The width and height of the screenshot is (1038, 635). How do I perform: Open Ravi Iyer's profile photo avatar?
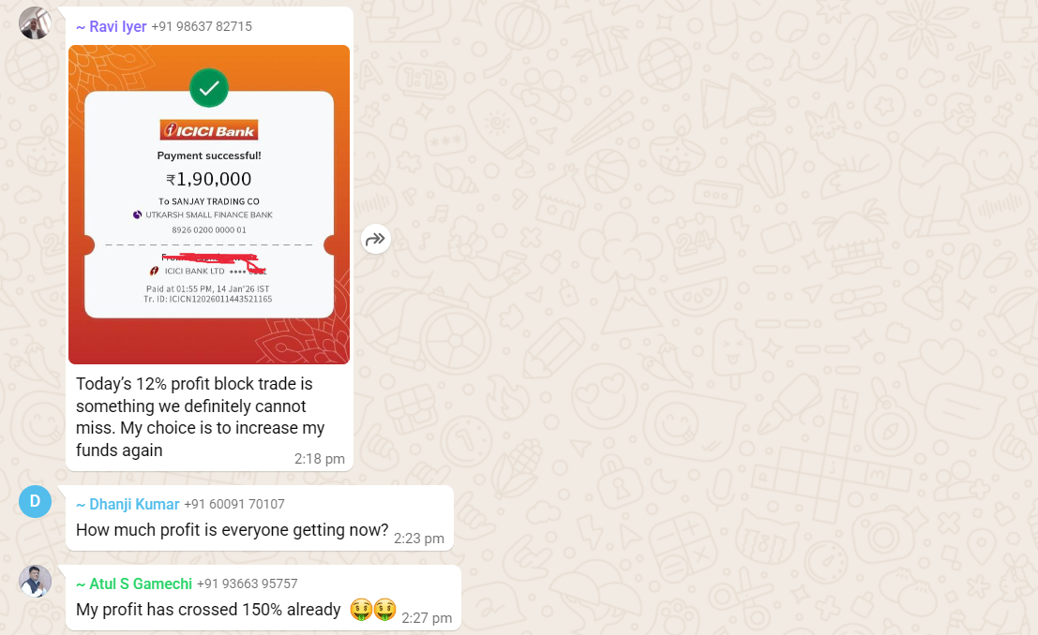click(x=35, y=23)
